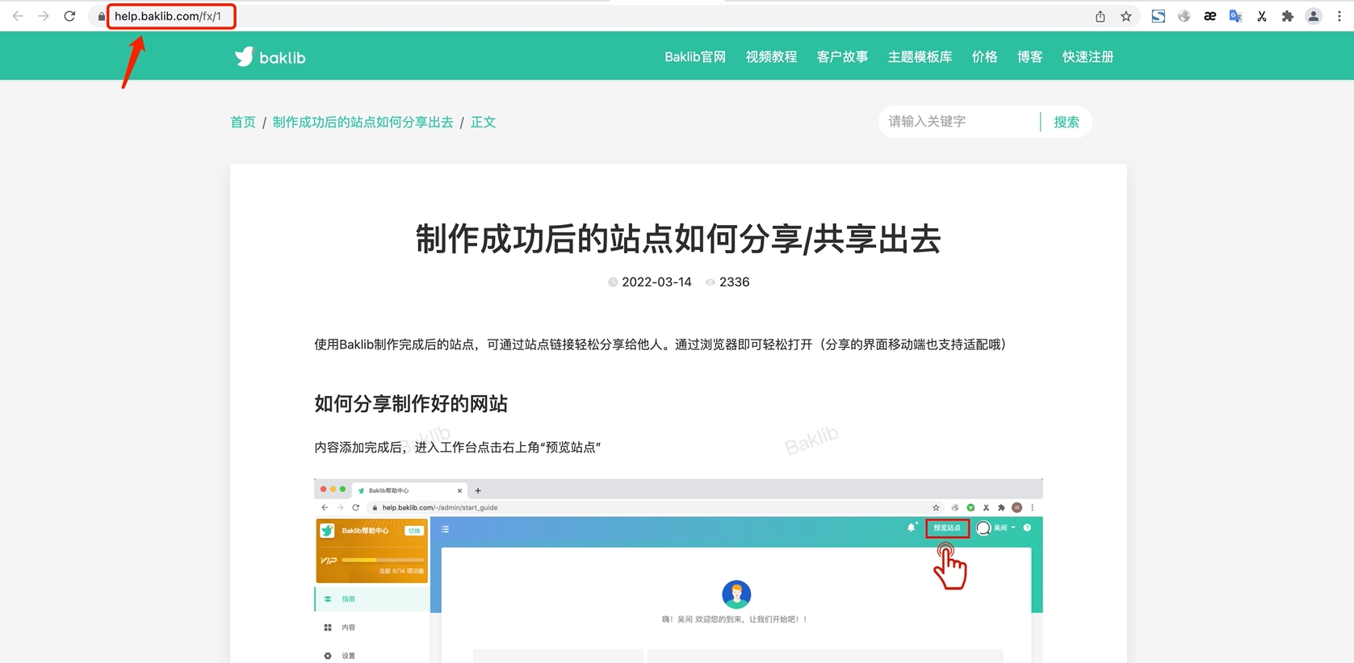Click the view count 2336
Viewport: 1354px width, 663px height.
pos(734,282)
